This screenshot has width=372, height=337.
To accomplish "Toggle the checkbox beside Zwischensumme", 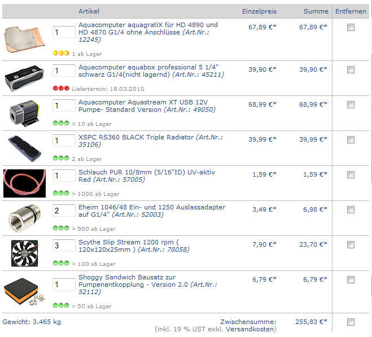I will (x=351, y=322).
